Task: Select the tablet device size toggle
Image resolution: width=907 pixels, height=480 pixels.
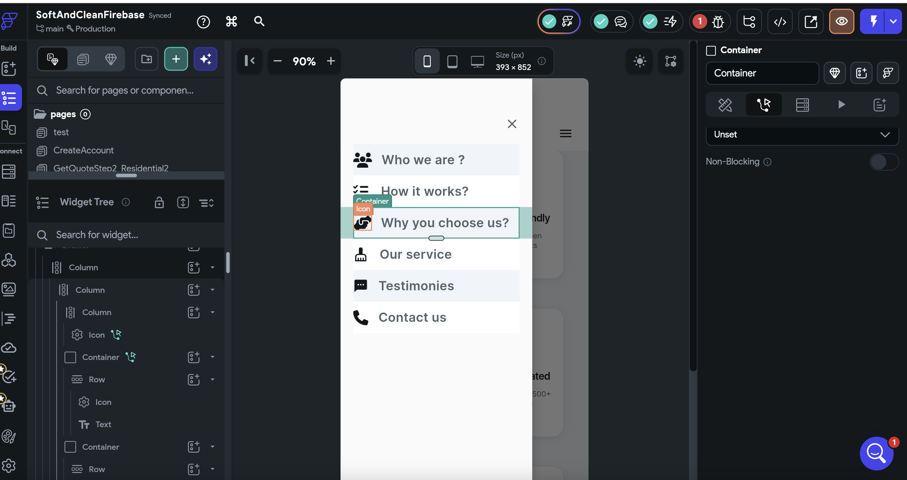Action: (x=452, y=61)
